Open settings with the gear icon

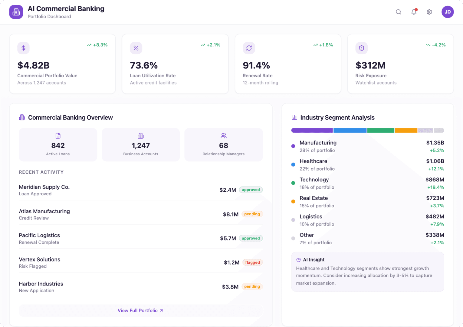click(429, 12)
